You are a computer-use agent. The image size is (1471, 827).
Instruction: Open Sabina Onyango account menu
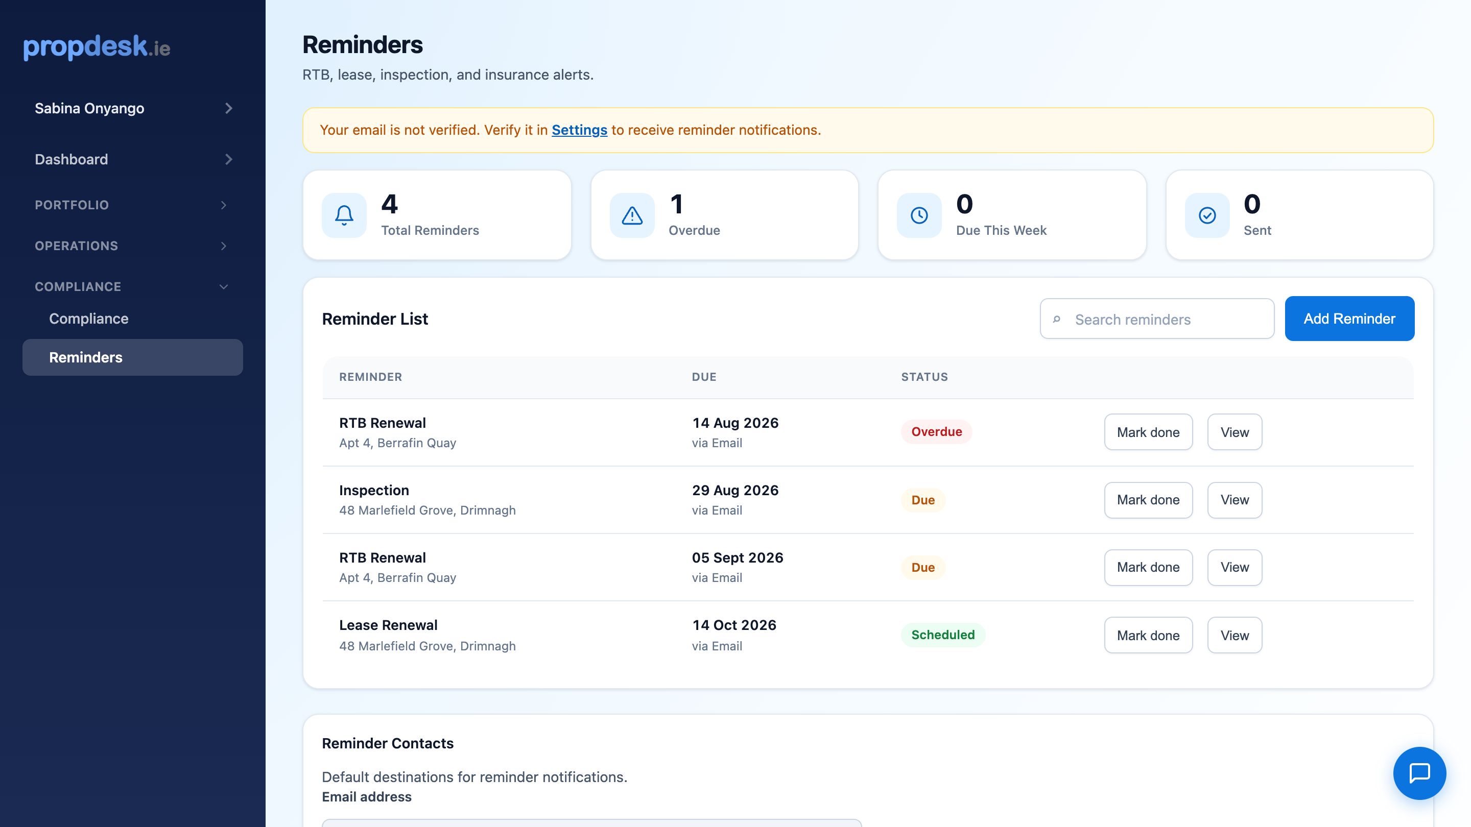click(132, 108)
